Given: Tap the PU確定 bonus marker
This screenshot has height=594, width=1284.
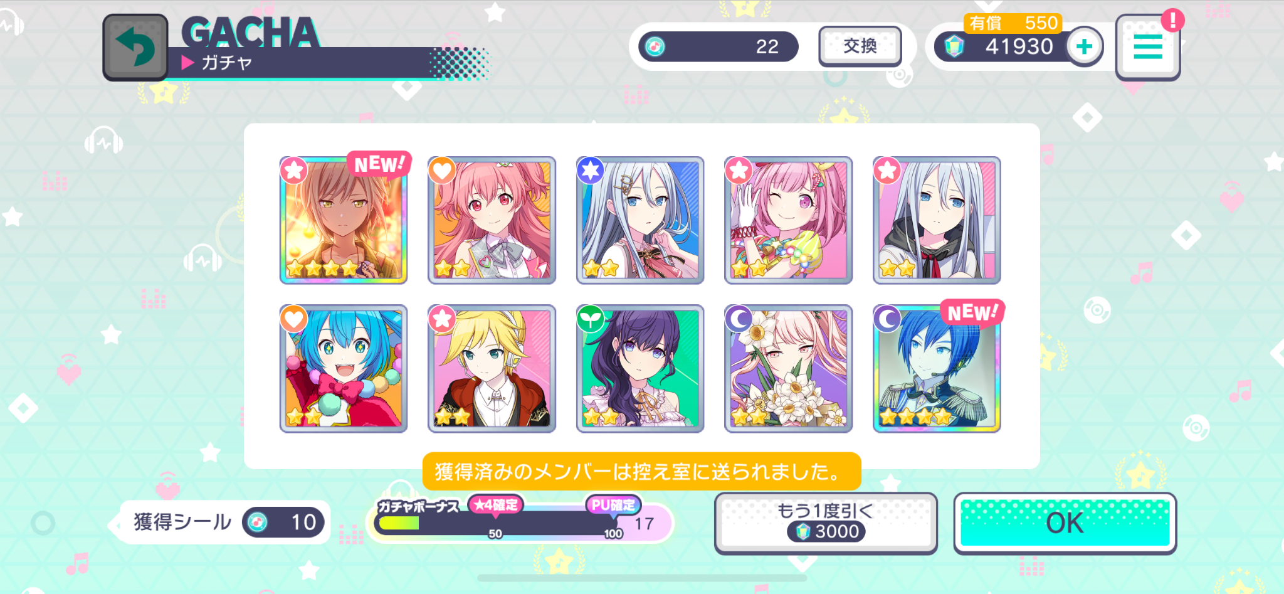Looking at the screenshot, I should pos(613,505).
